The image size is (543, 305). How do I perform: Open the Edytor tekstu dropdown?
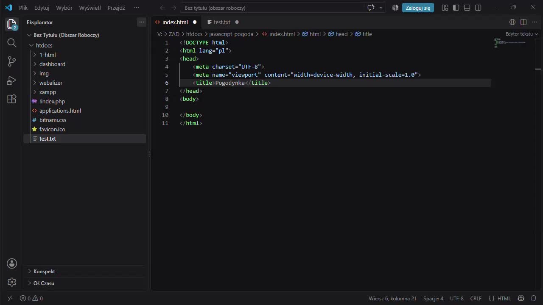coord(522,34)
